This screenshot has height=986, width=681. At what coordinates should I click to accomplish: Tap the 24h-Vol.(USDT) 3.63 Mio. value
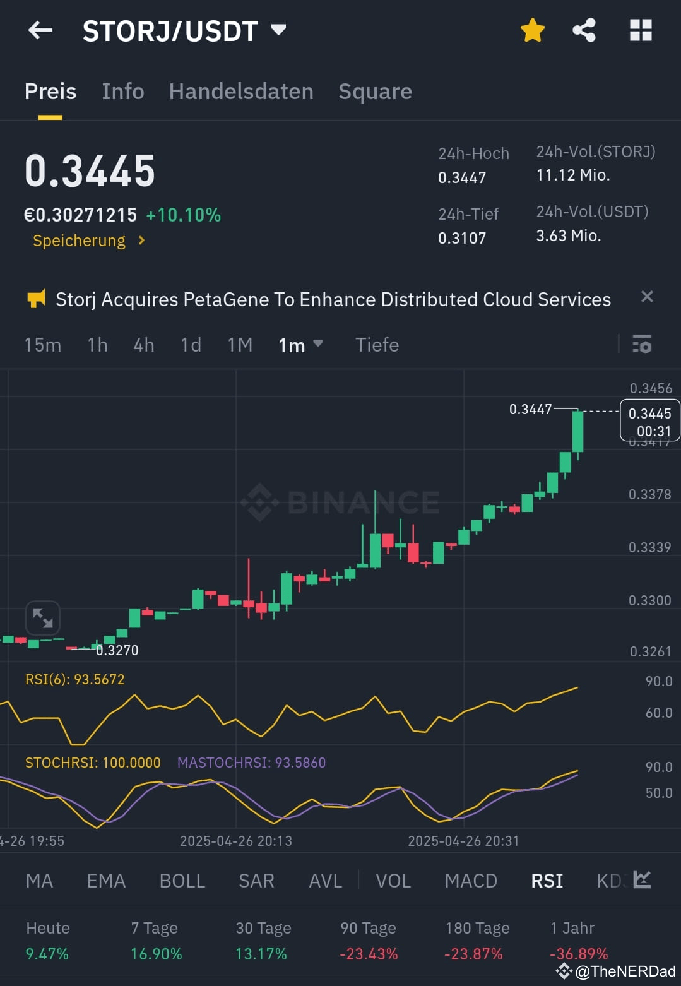(x=569, y=235)
